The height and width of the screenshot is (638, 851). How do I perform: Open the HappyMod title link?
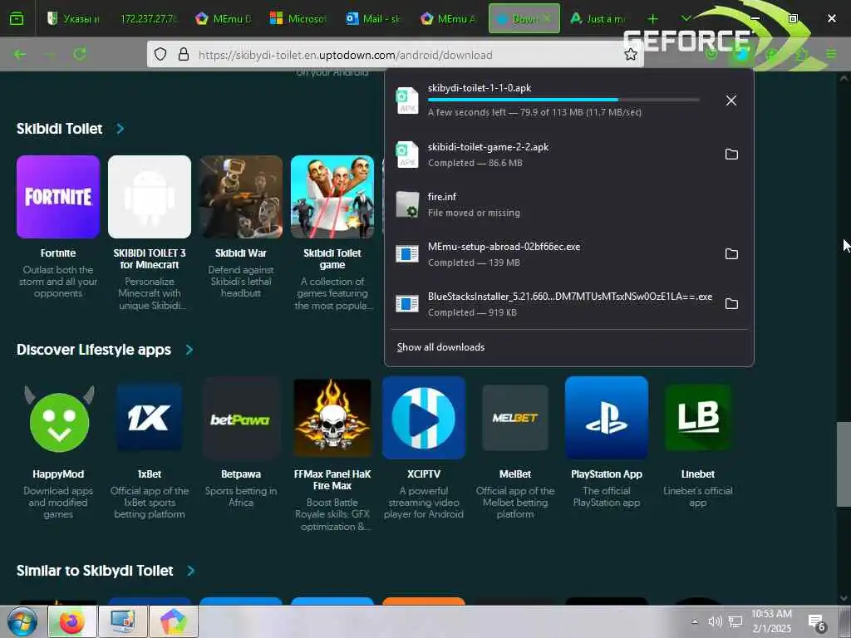tap(58, 474)
